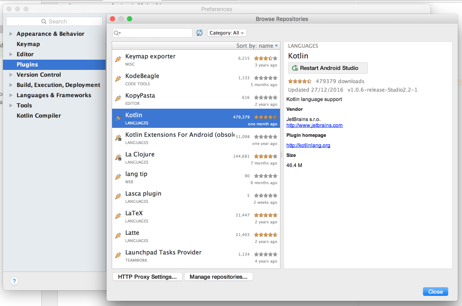Click Manage repositories button
Image resolution: width=462 pixels, height=306 pixels.
tap(218, 277)
